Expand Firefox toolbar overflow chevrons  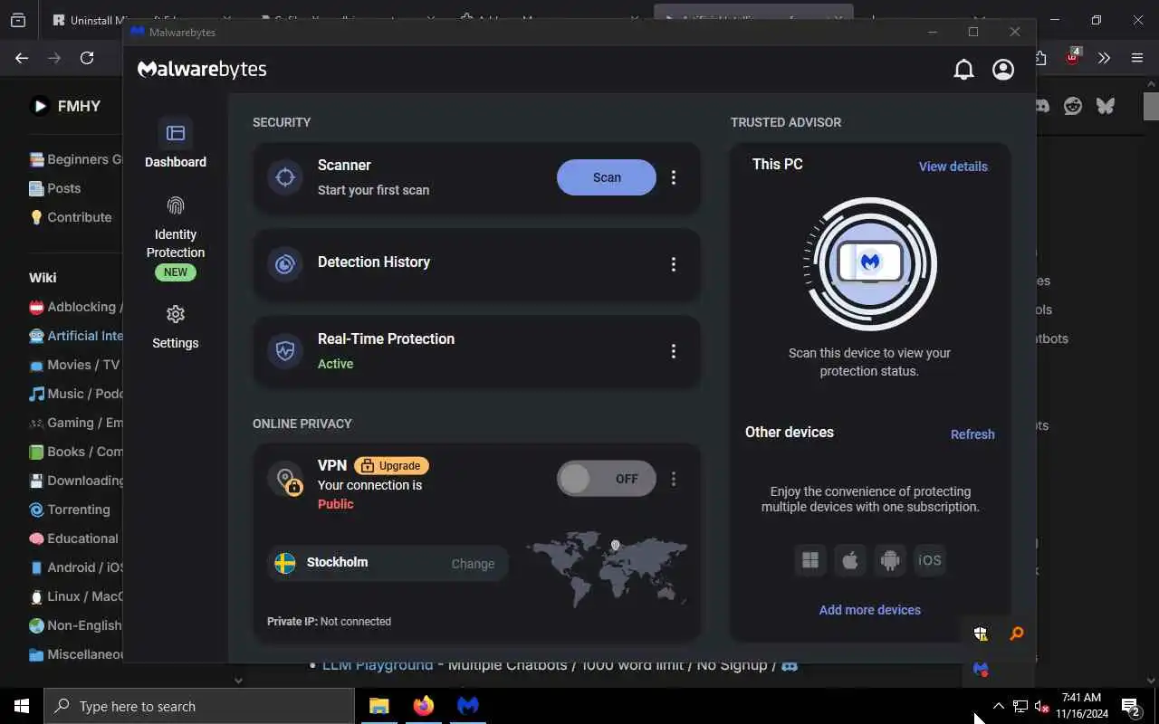(x=1104, y=58)
